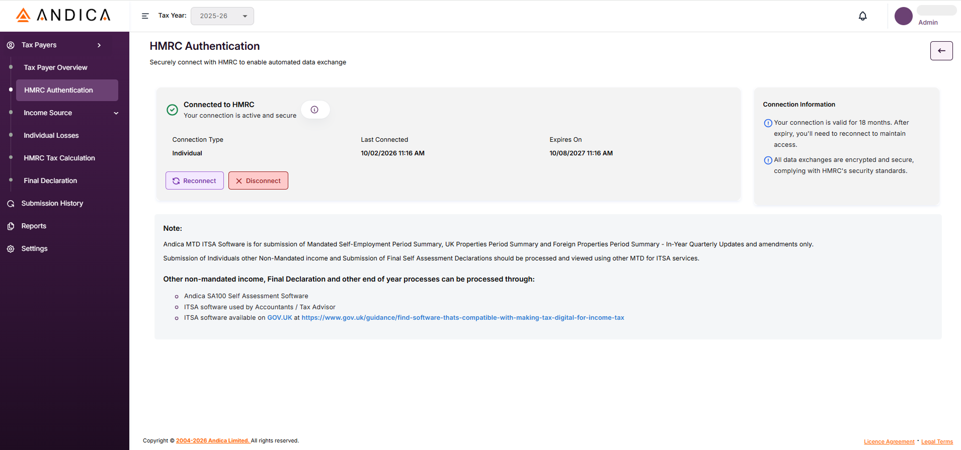Open Tax Payer Overview page
Screen dimensions: 961x450
[x=55, y=67]
